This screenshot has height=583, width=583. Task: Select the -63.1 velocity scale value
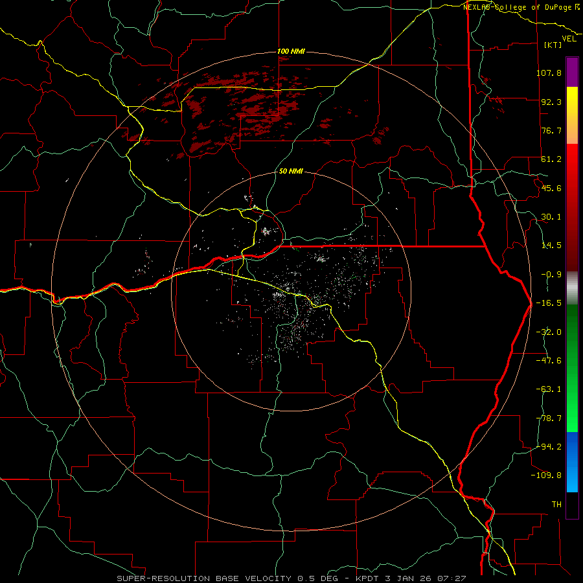click(549, 389)
